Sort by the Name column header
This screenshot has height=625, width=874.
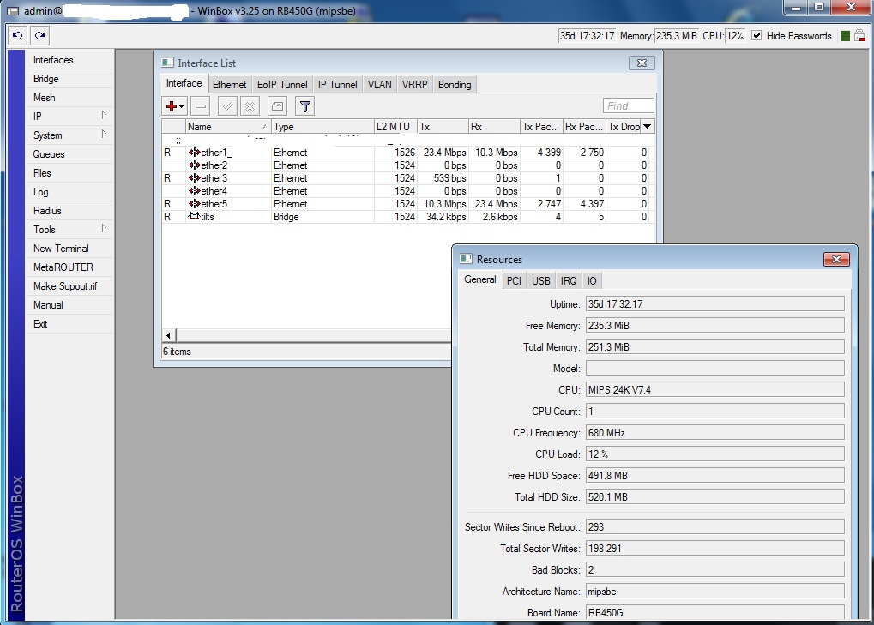point(228,126)
